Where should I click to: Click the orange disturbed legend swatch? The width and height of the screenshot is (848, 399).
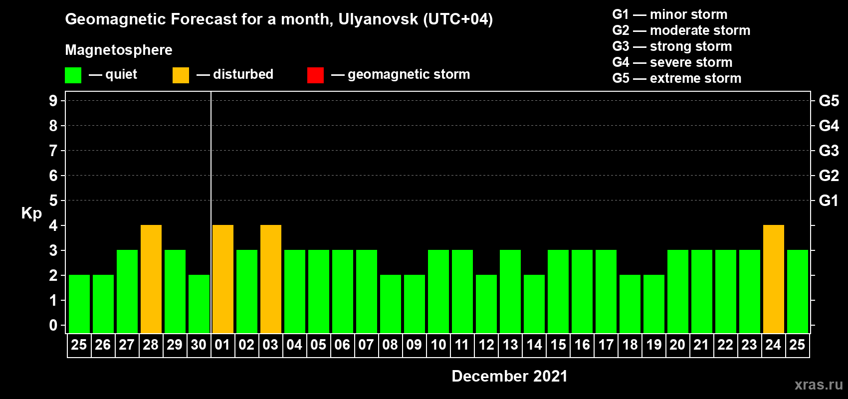(181, 75)
